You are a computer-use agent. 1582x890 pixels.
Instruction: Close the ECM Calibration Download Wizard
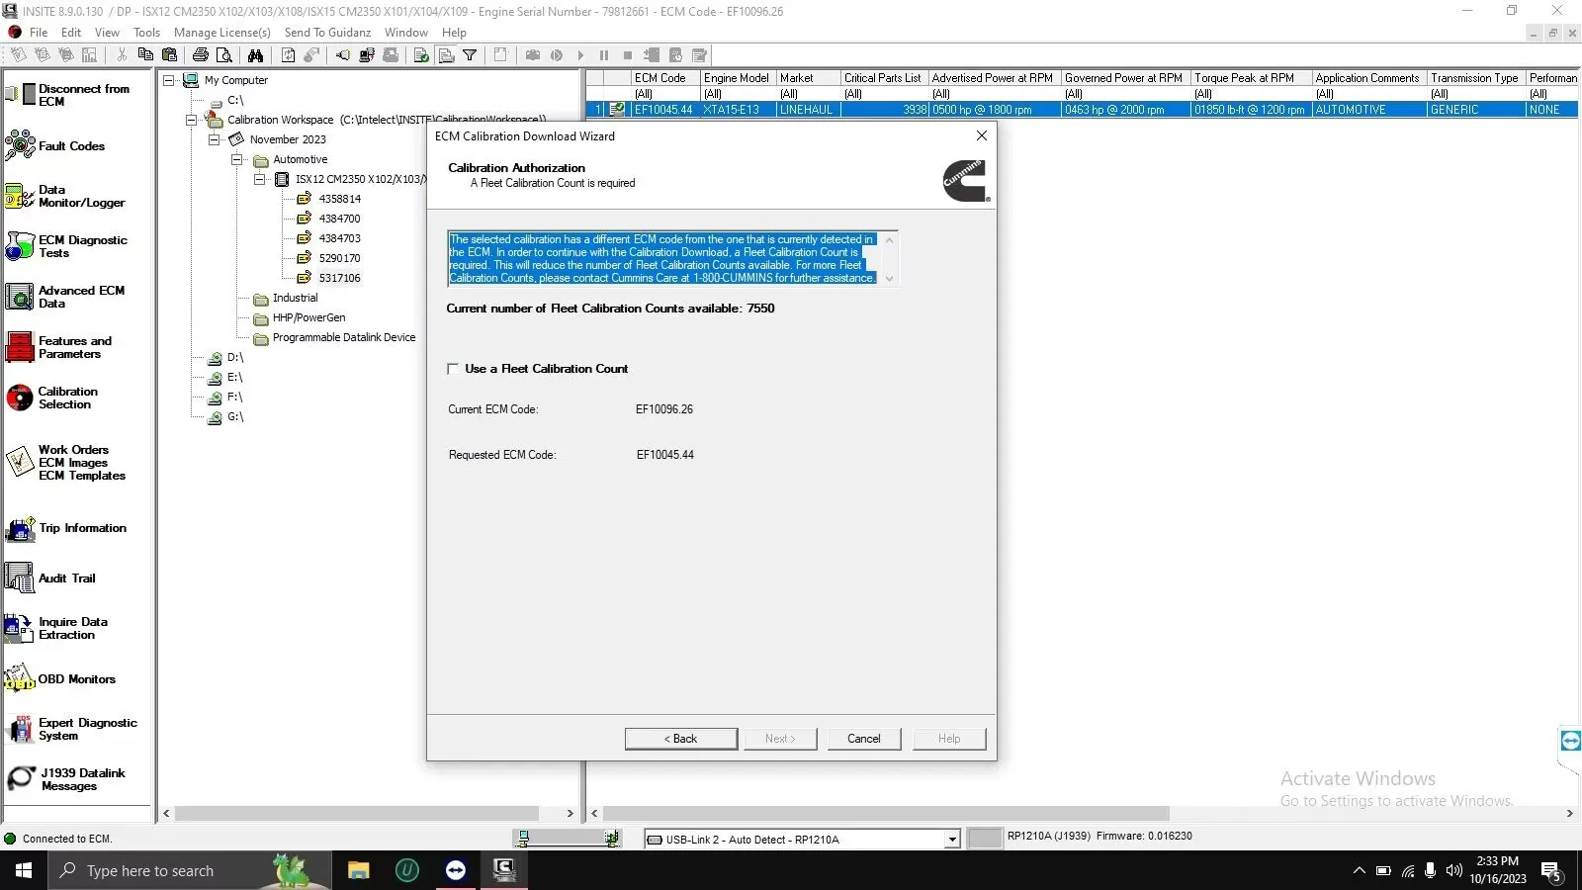[x=981, y=136]
